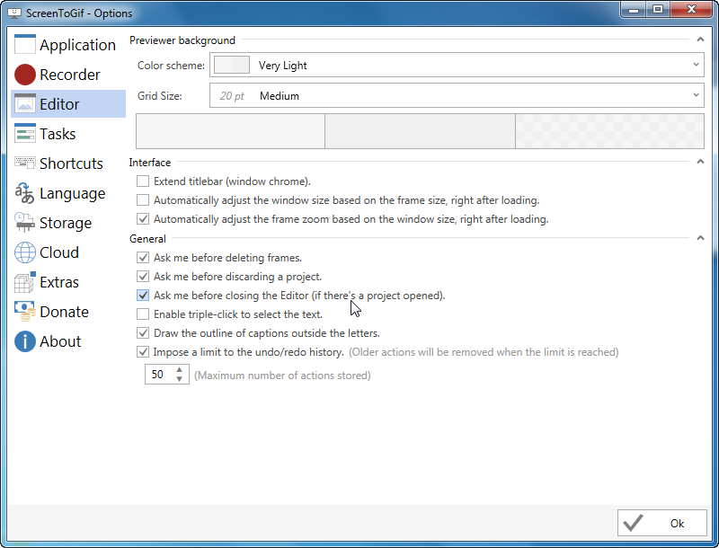Viewport: 719px width, 548px height.
Task: Click the Ok button
Action: click(661, 523)
